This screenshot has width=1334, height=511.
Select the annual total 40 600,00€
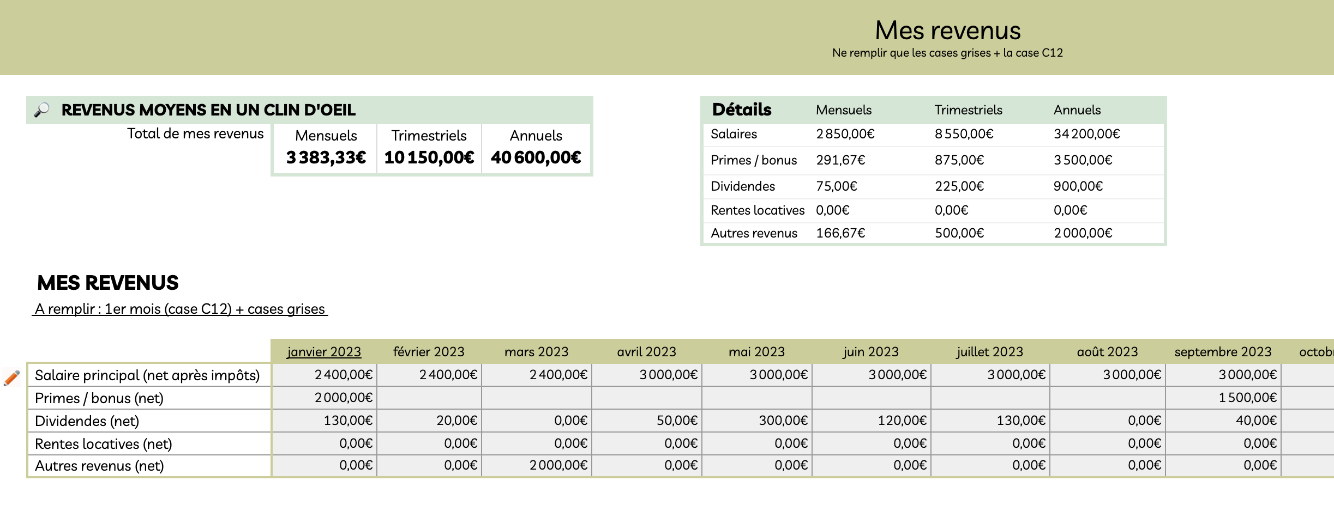pos(536,157)
